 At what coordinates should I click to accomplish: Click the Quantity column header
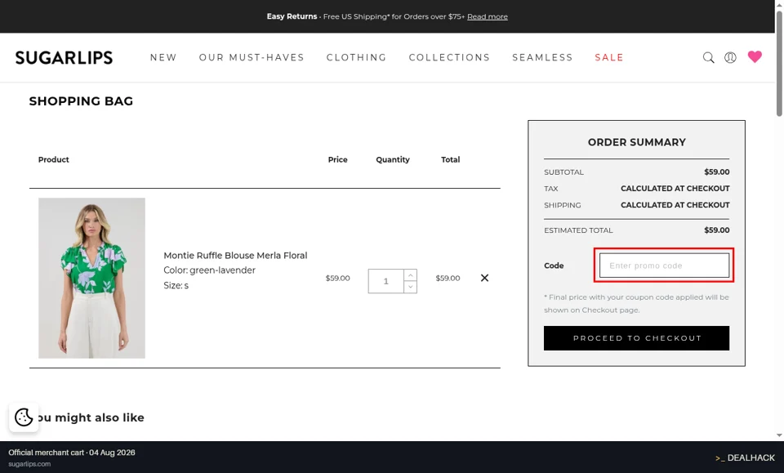coord(393,159)
